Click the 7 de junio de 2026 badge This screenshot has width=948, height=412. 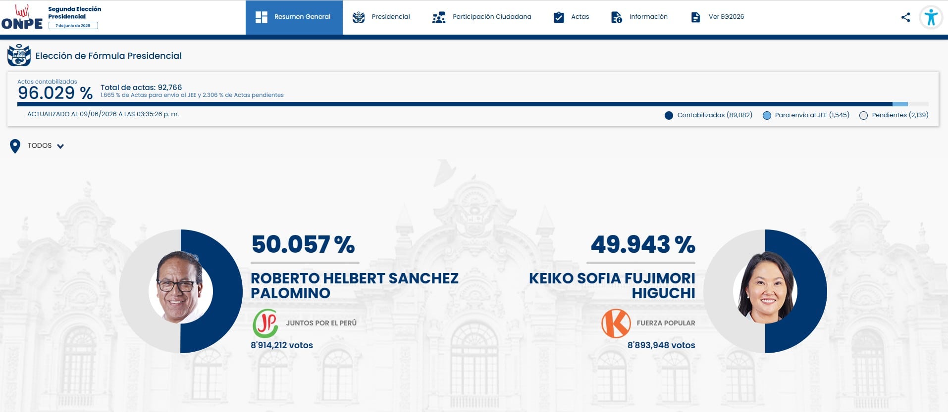(x=73, y=26)
